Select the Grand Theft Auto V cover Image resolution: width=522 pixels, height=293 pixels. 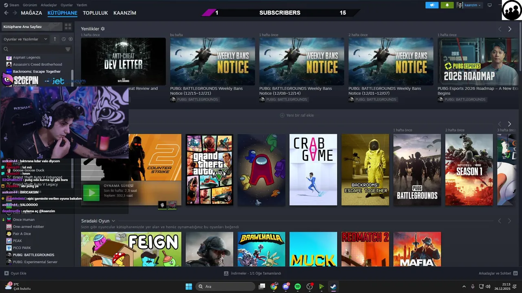pos(209,170)
